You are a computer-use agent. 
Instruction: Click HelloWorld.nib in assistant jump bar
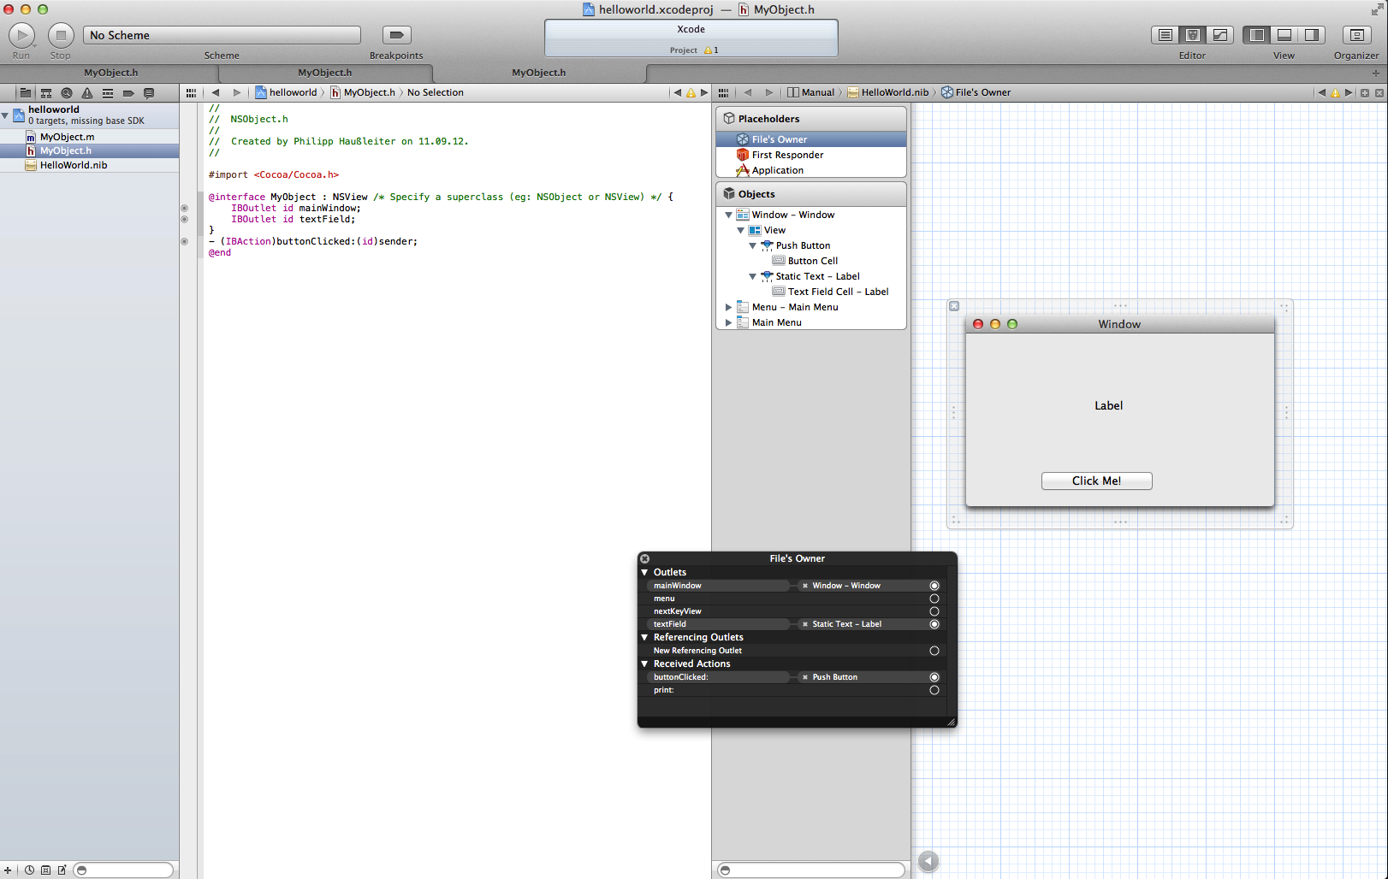tap(888, 92)
